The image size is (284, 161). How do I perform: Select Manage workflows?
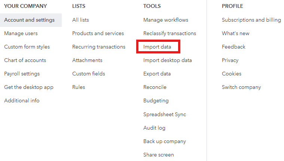[166, 20]
